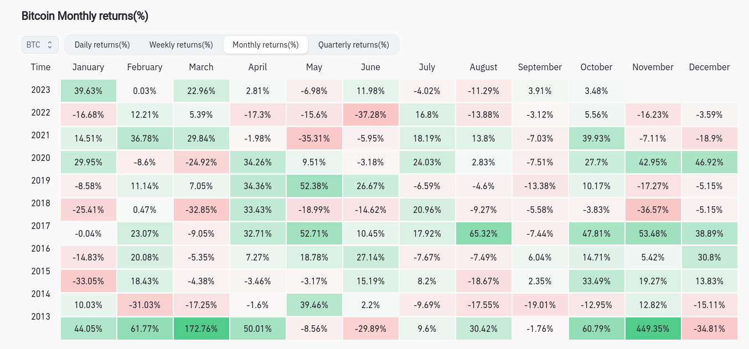Click the 172.76% March 2013 cell
The width and height of the screenshot is (749, 349).
201,328
